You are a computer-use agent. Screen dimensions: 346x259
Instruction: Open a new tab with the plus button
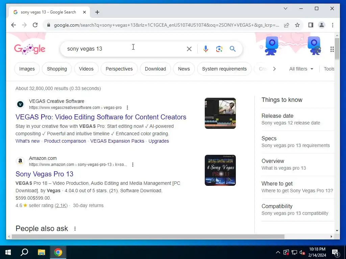[97, 12]
